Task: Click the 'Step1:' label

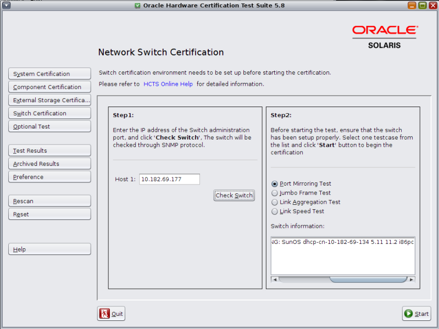Action: point(123,115)
